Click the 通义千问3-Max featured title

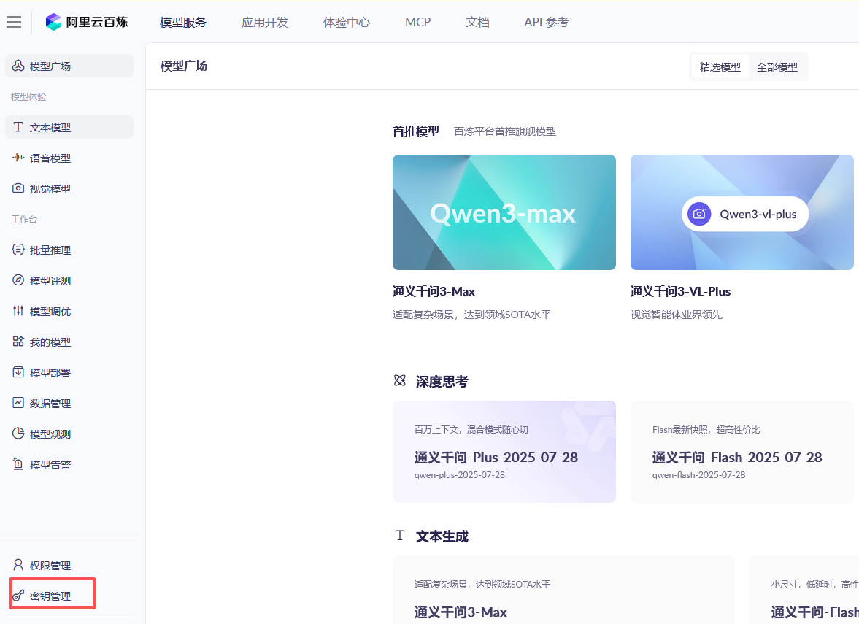(434, 291)
